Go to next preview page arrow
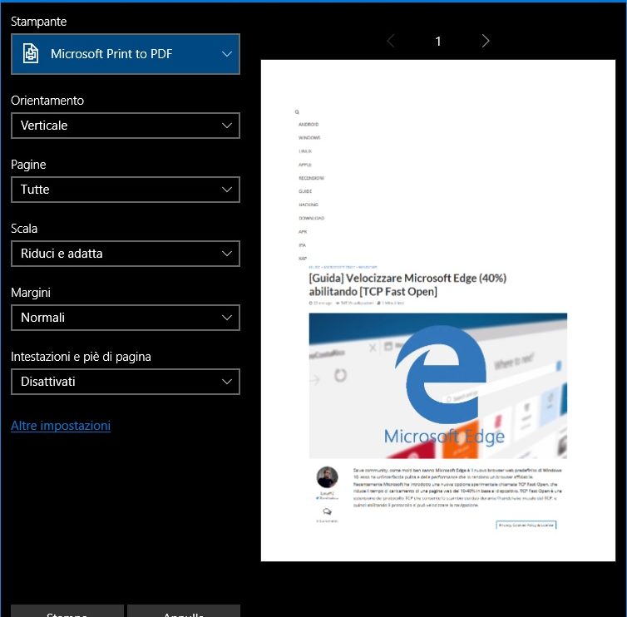 [486, 41]
